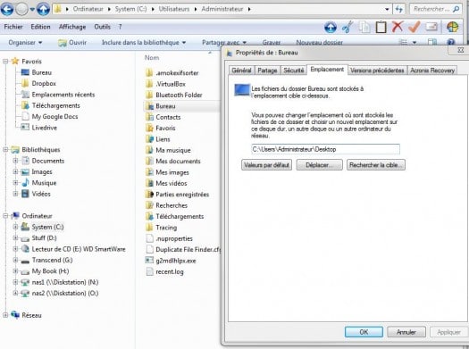Switch to the Général tab

click(242, 71)
